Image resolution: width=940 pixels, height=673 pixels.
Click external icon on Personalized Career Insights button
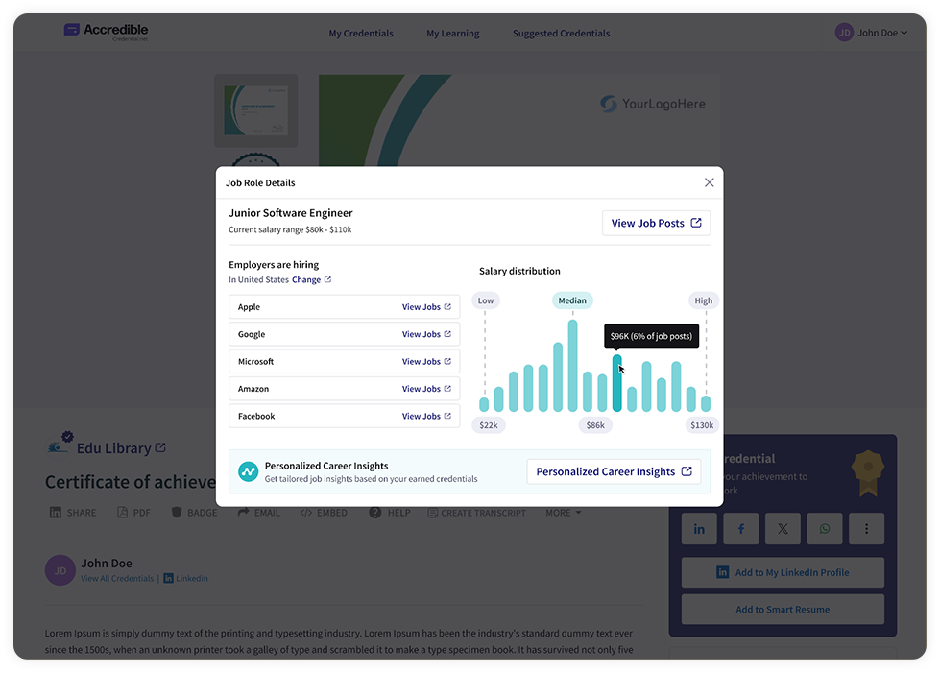[x=687, y=471]
